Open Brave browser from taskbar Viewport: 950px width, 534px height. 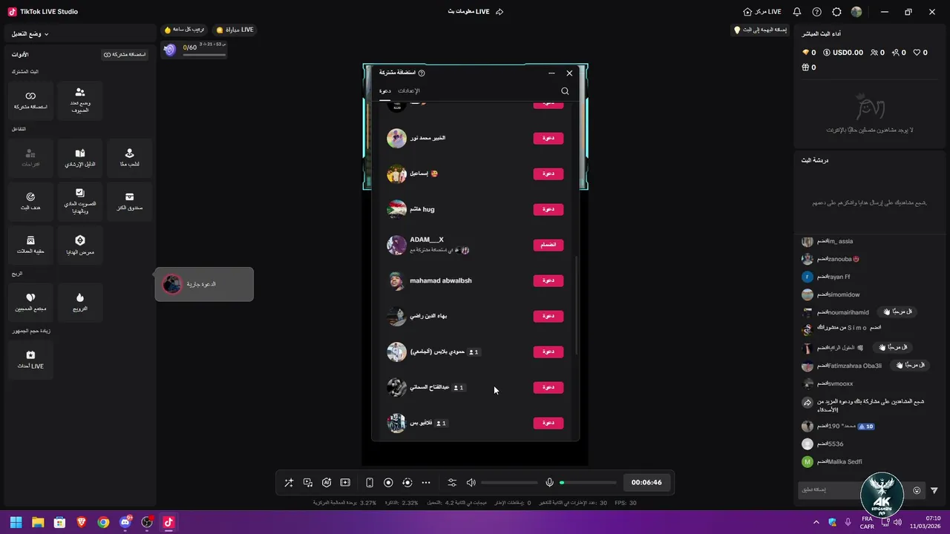82,522
